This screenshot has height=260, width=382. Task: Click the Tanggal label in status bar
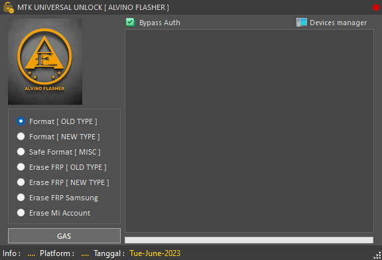pos(109,253)
